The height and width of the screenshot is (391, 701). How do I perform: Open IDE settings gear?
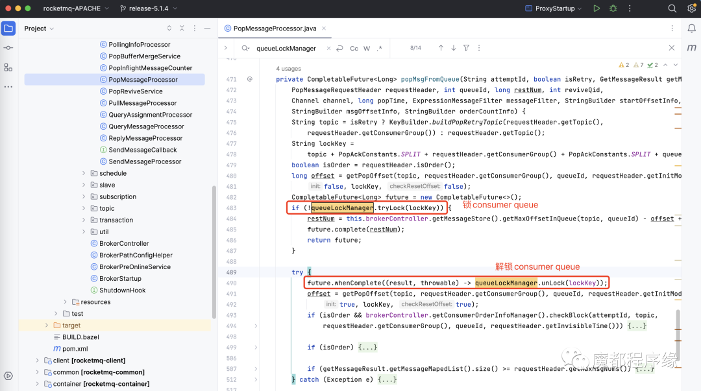pos(691,8)
